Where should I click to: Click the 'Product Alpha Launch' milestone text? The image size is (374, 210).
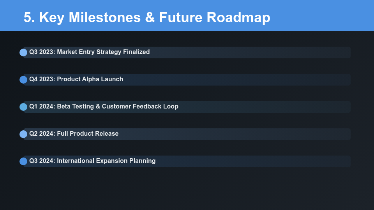pos(90,79)
